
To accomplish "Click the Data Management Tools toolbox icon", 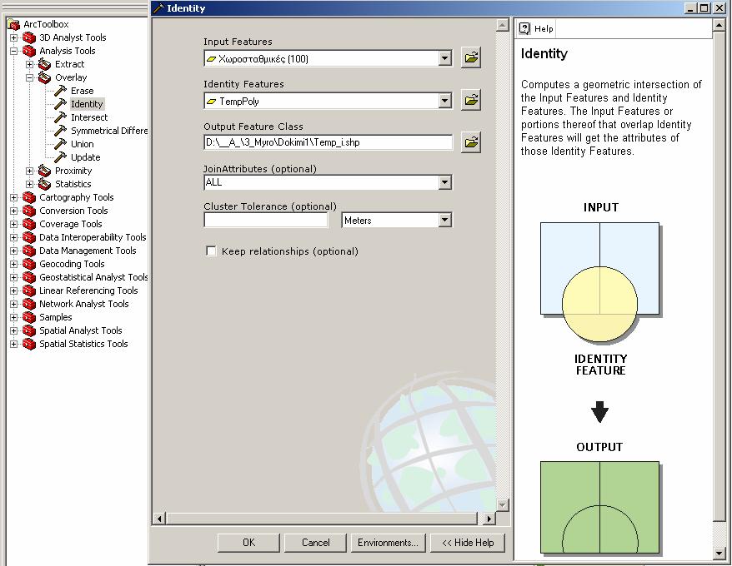I will point(29,251).
